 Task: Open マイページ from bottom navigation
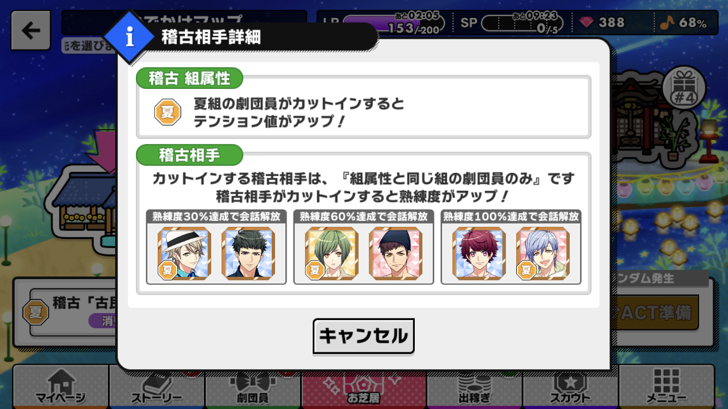(61, 386)
